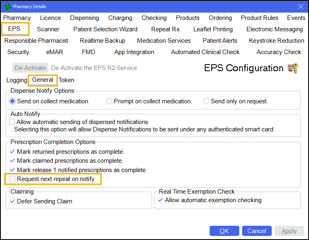Select Prompt on collect medication option
This screenshot has height=240, width=309.
point(109,101)
